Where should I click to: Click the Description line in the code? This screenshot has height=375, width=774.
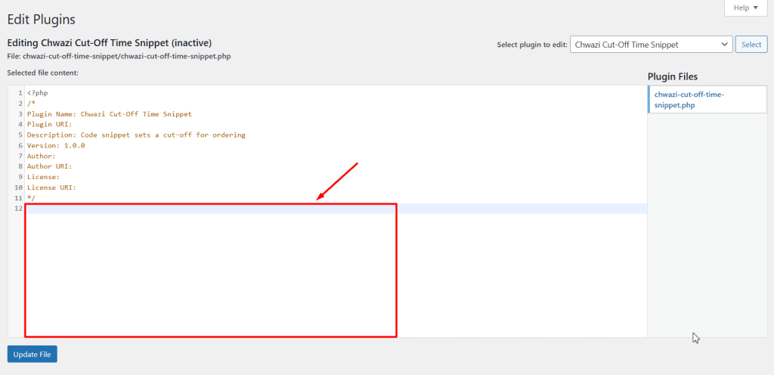[136, 135]
